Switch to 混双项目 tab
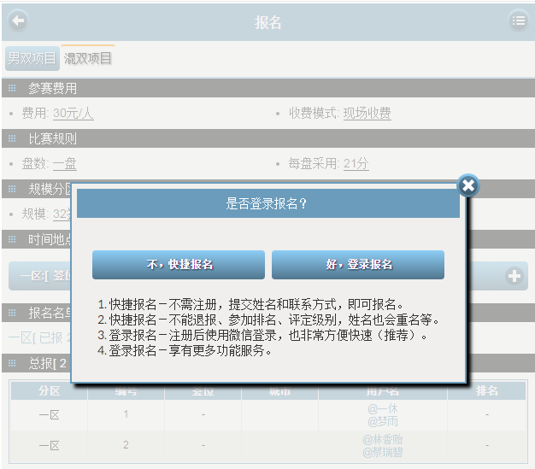 click(x=88, y=58)
